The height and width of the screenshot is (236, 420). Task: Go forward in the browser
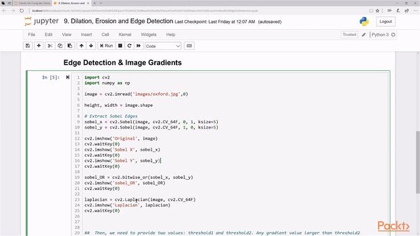pos(13,10)
